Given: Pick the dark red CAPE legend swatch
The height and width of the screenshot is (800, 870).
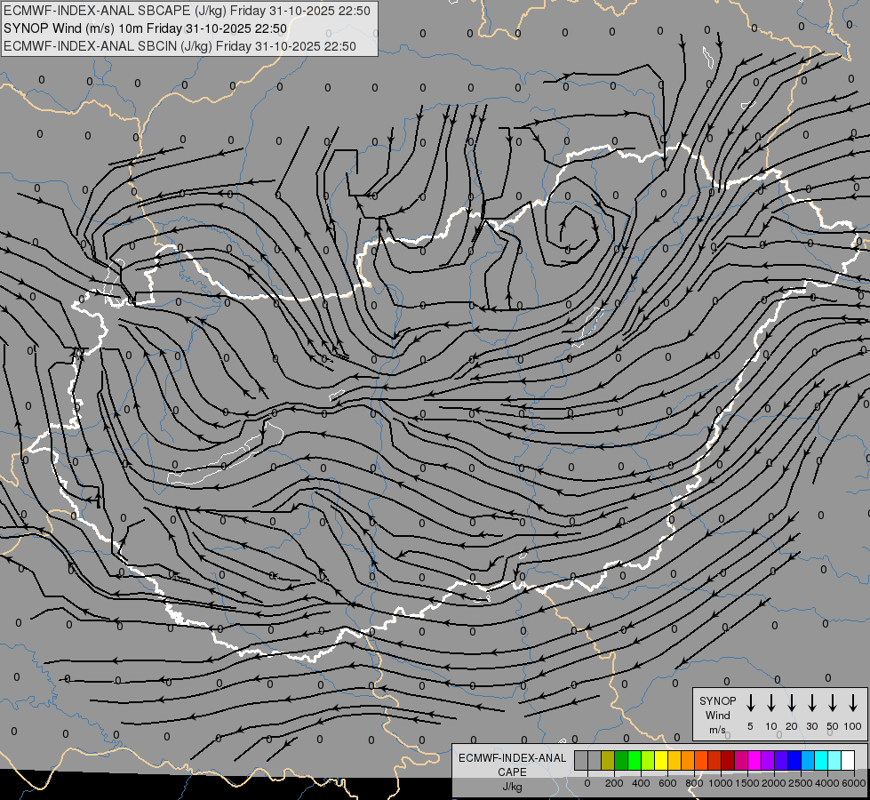Looking at the screenshot, I should [x=728, y=760].
